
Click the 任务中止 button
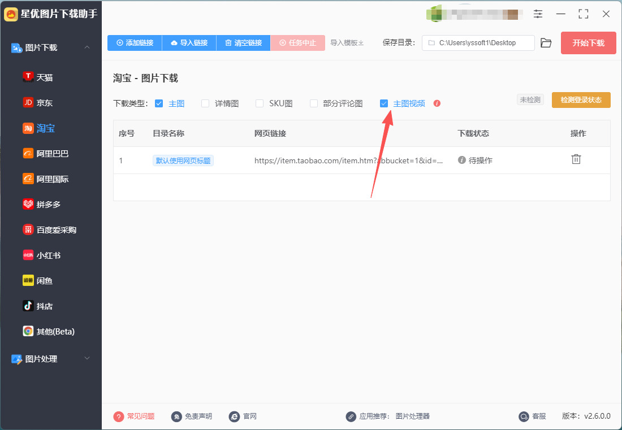tap(298, 43)
